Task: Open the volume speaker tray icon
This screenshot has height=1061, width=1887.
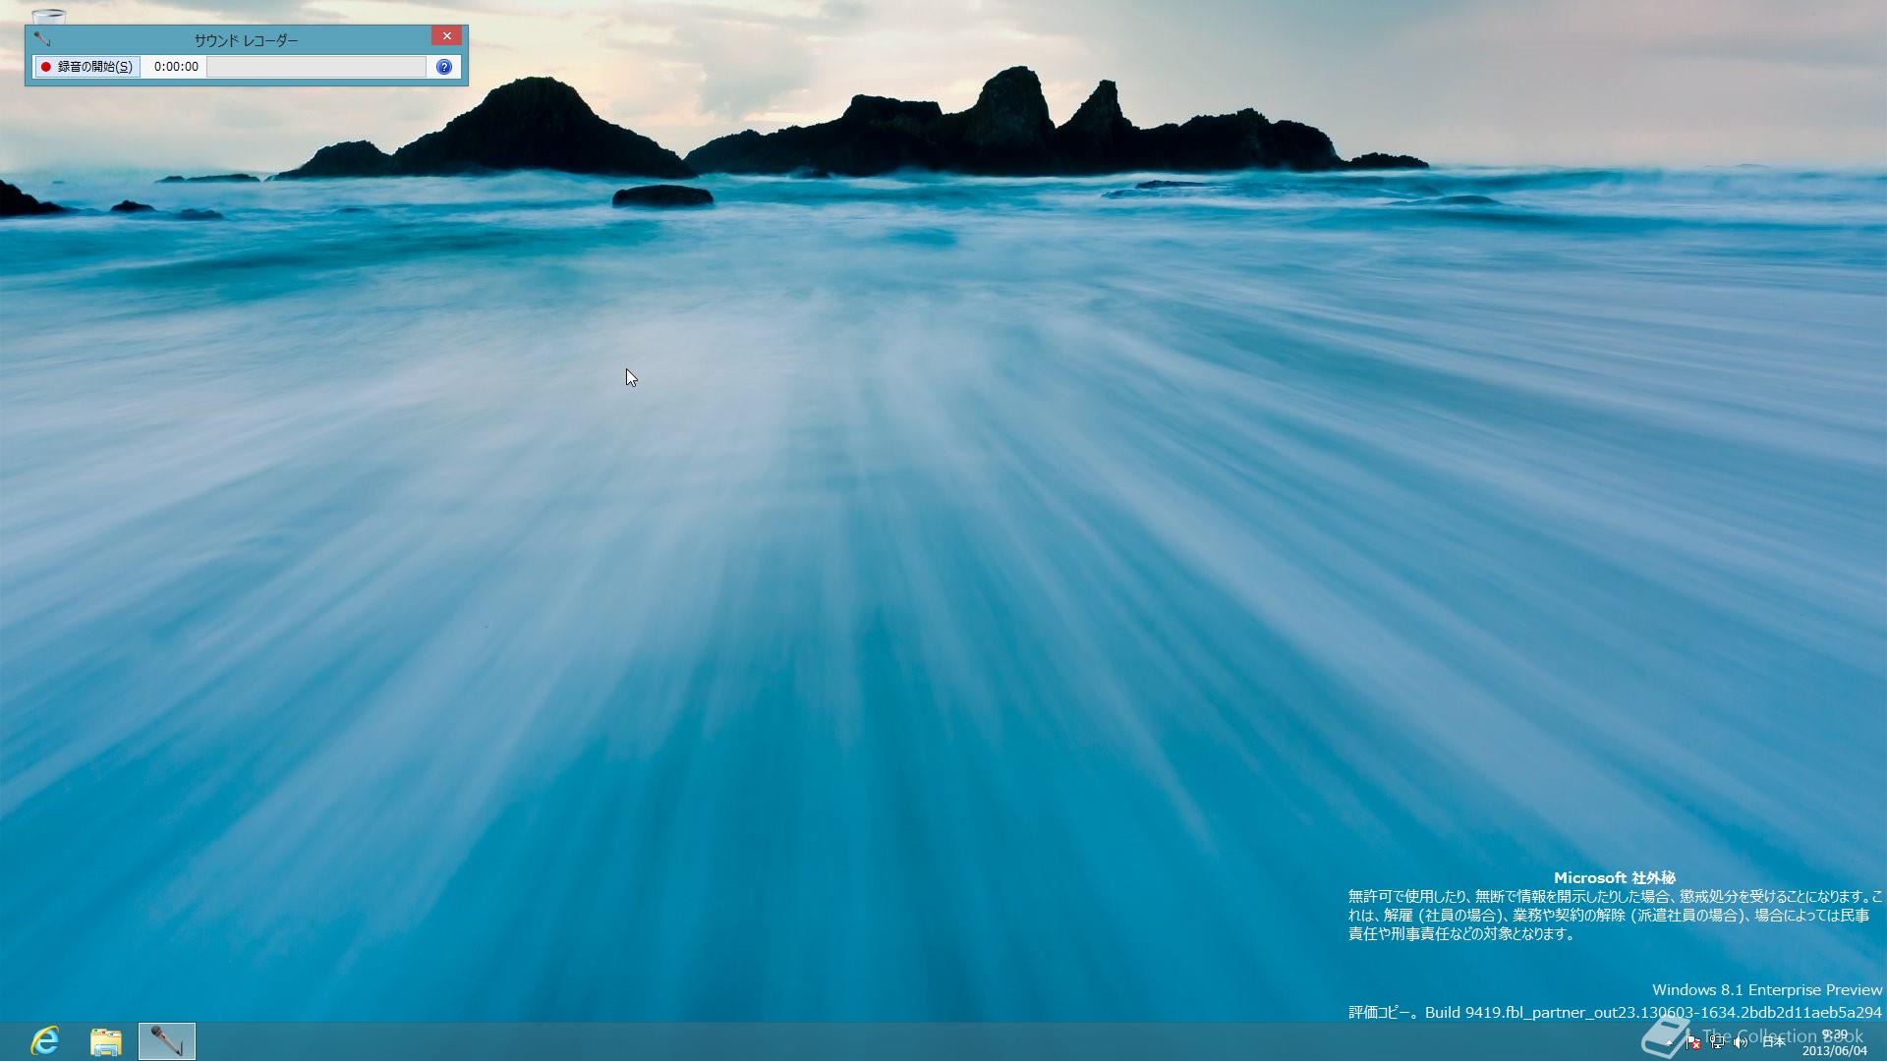Action: click(x=1740, y=1042)
